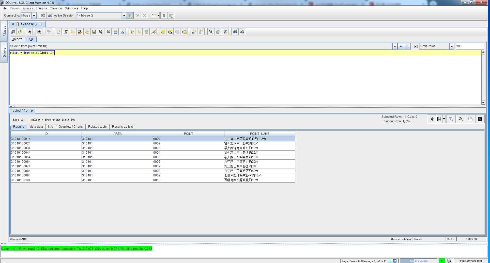The image size is (490, 263).
Task: Open the Plugins menu
Action: click(41, 8)
